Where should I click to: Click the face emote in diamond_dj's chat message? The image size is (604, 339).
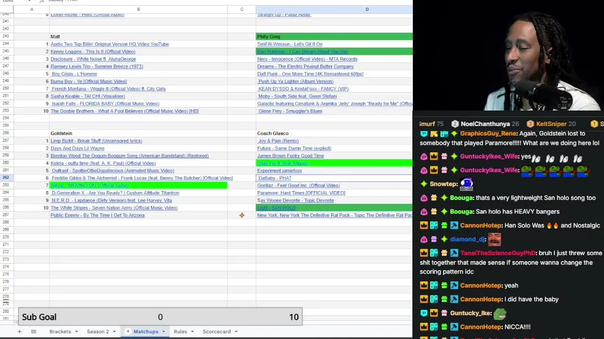(x=494, y=240)
